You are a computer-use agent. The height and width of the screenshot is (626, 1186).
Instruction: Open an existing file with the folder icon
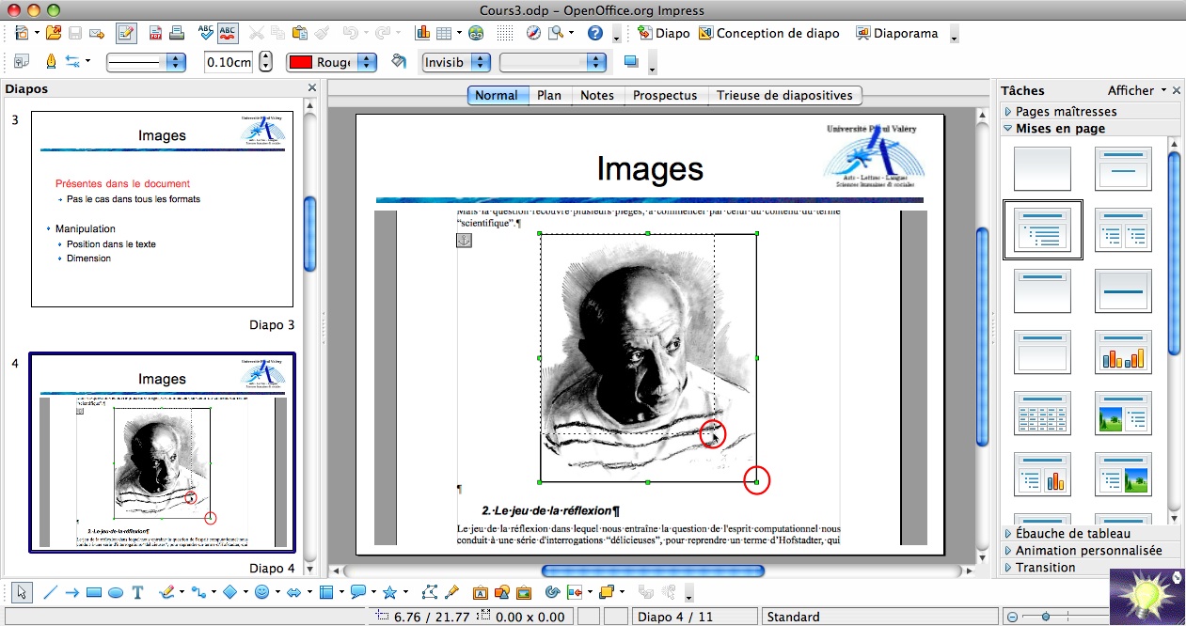pos(54,34)
